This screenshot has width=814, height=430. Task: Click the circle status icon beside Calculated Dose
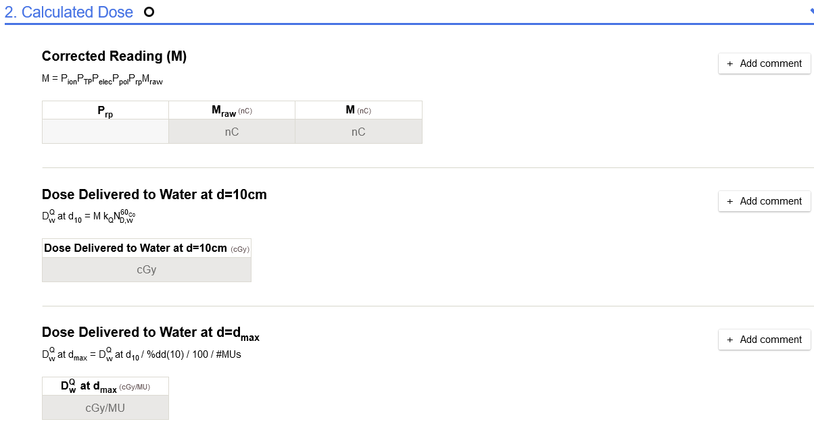pos(149,12)
